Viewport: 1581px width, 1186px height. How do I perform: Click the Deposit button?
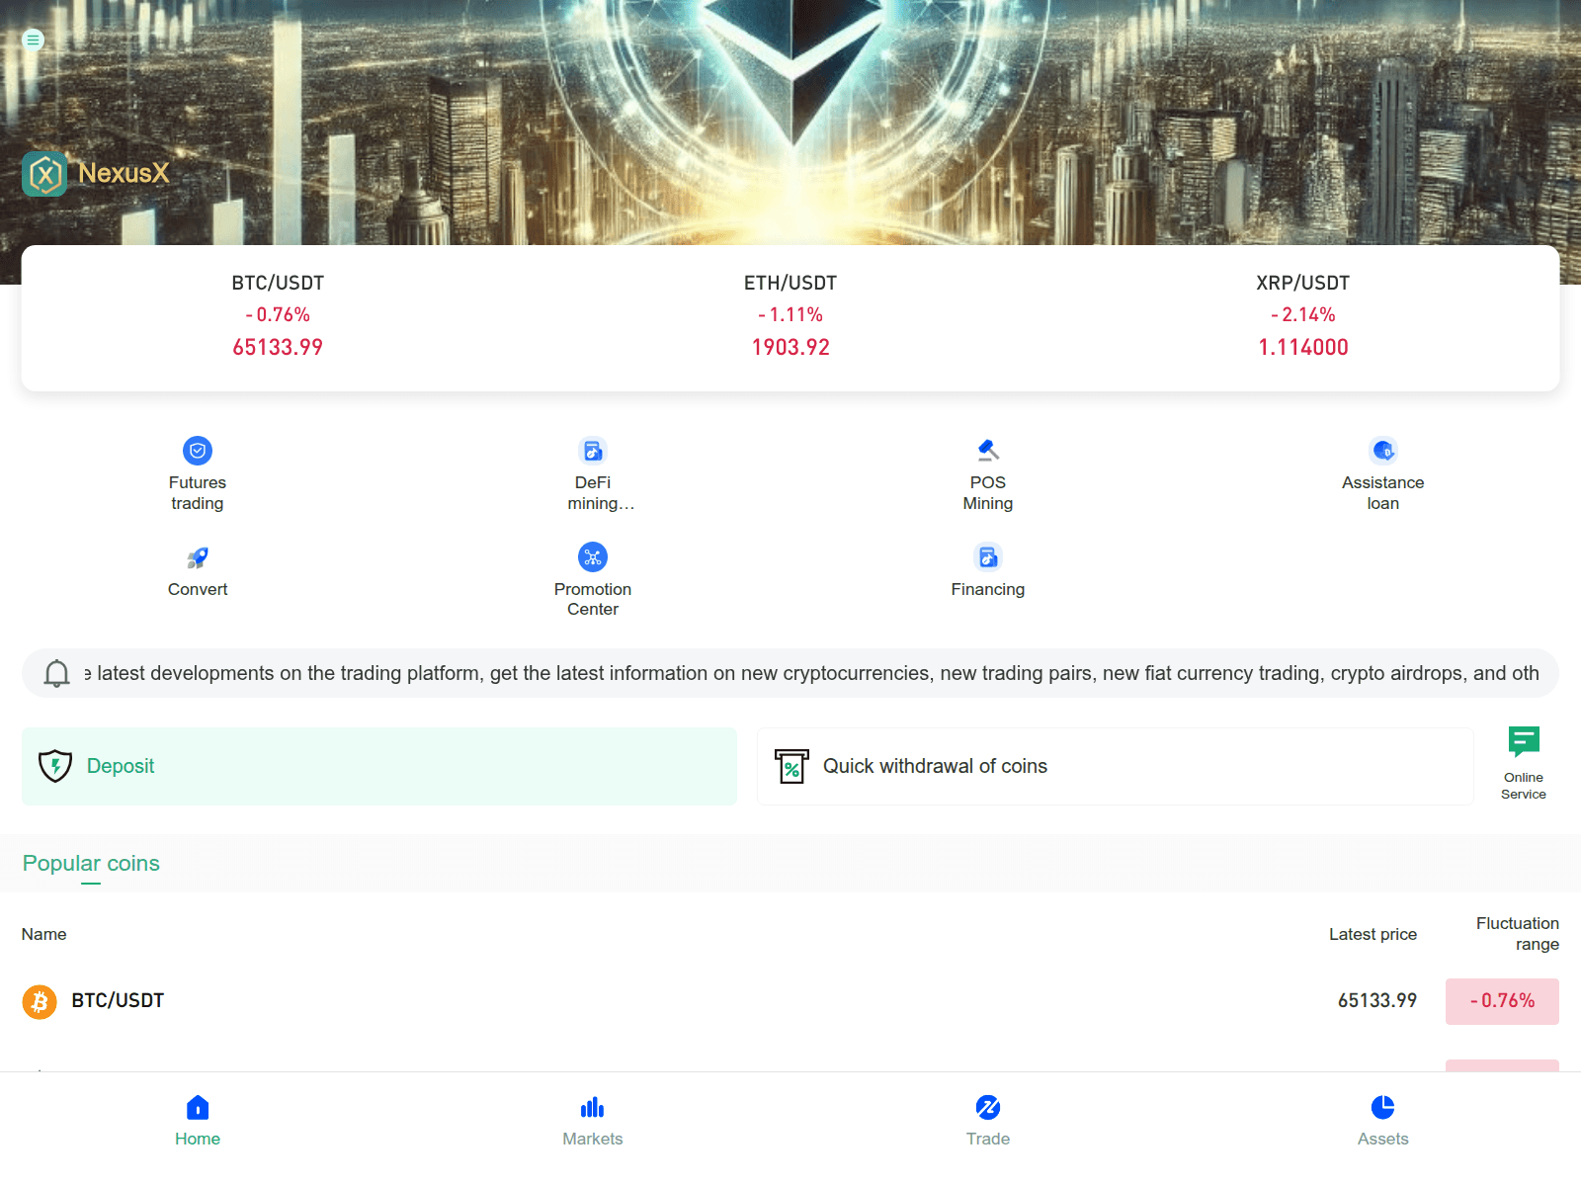379,766
